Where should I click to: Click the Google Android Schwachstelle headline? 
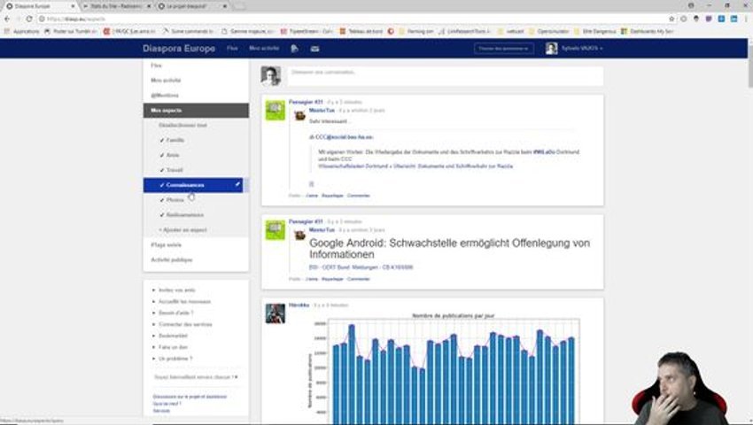[449, 249]
